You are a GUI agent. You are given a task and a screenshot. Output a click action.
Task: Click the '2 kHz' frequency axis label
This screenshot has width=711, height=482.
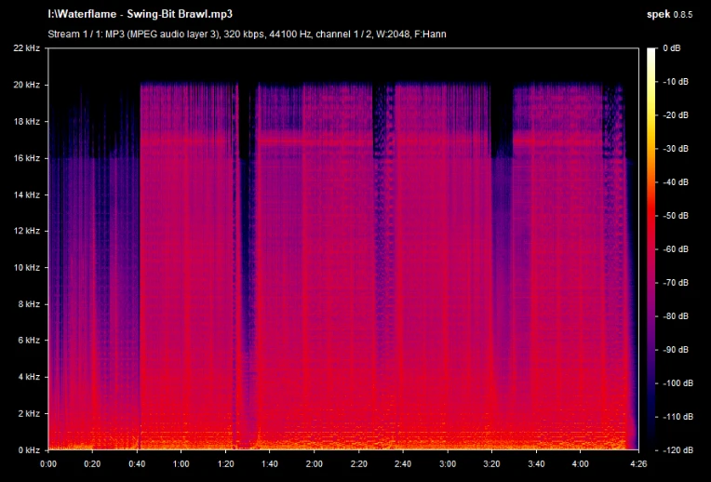pos(29,413)
